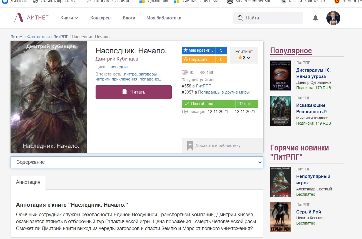Open the user profile avatar
Viewport: 362px width, 239px height.
coord(333,18)
